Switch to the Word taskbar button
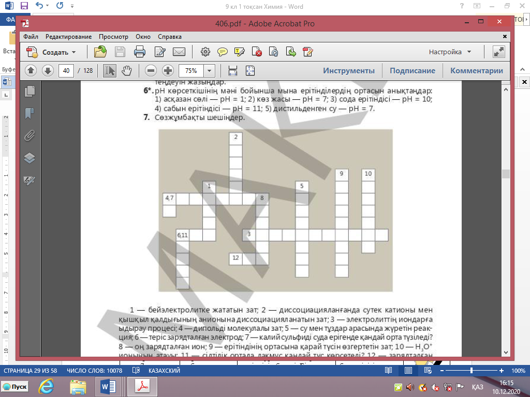This screenshot has width=530, height=397. point(109,387)
